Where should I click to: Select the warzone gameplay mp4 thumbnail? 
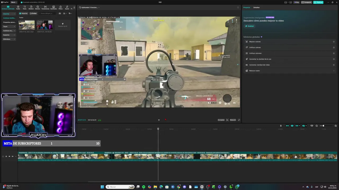(x=26, y=25)
